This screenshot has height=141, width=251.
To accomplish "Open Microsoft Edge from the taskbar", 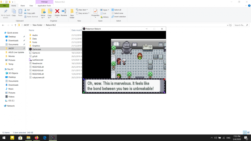I will pos(45,138).
